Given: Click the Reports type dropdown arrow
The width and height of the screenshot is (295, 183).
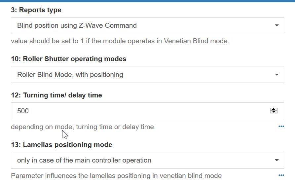Looking at the screenshot, I should click(x=277, y=25).
